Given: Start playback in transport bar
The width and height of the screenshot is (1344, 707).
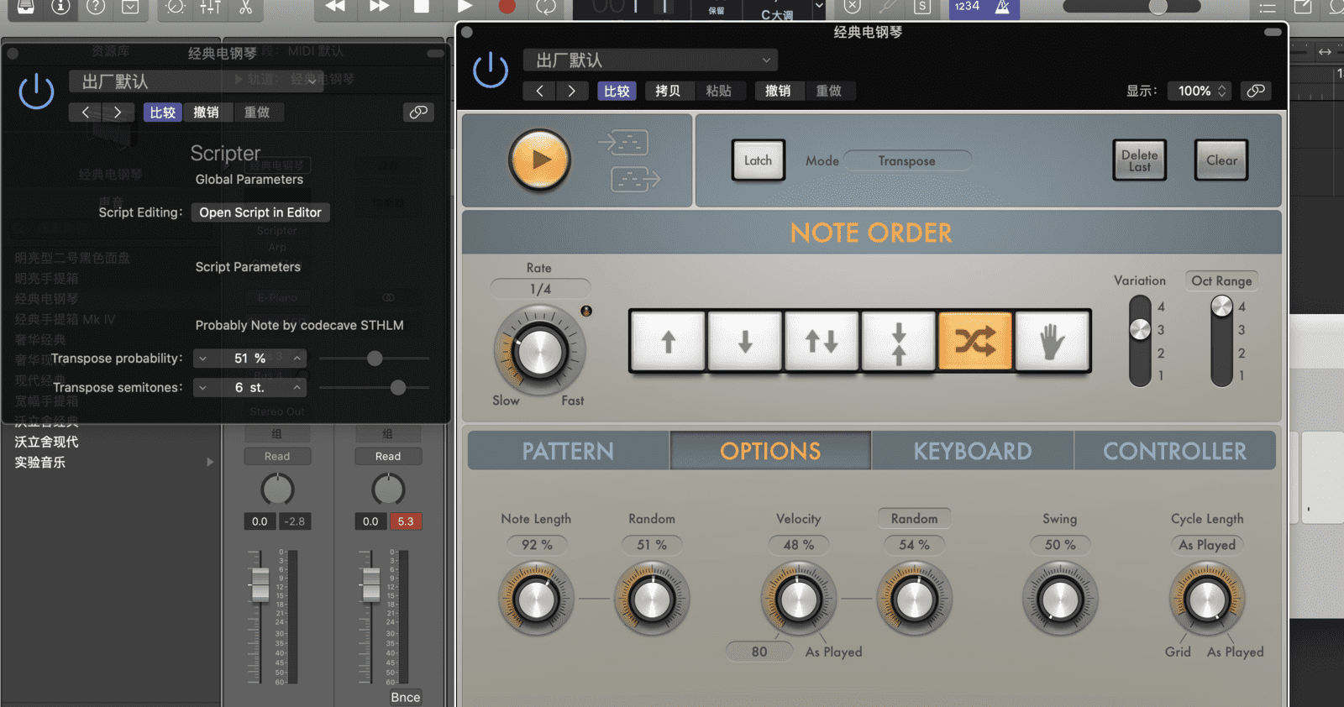Looking at the screenshot, I should click(465, 7).
